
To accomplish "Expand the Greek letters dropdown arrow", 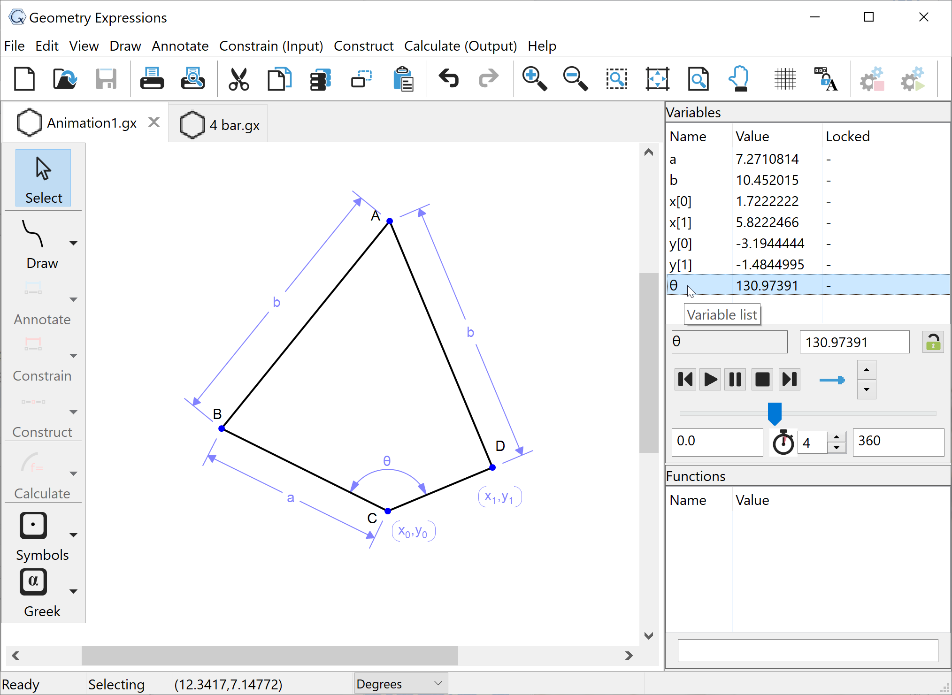I will (x=73, y=591).
